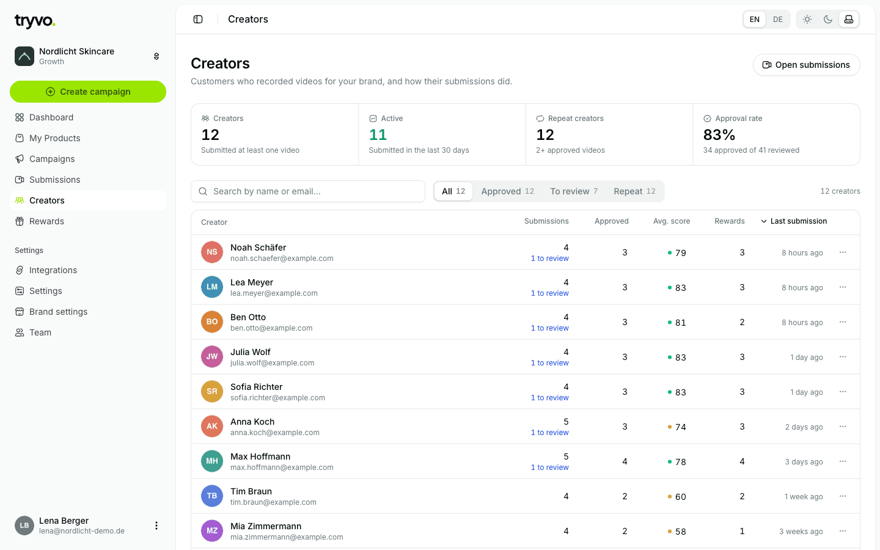This screenshot has width=880, height=550.
Task: Show the Approved creators tab
Action: click(x=507, y=191)
